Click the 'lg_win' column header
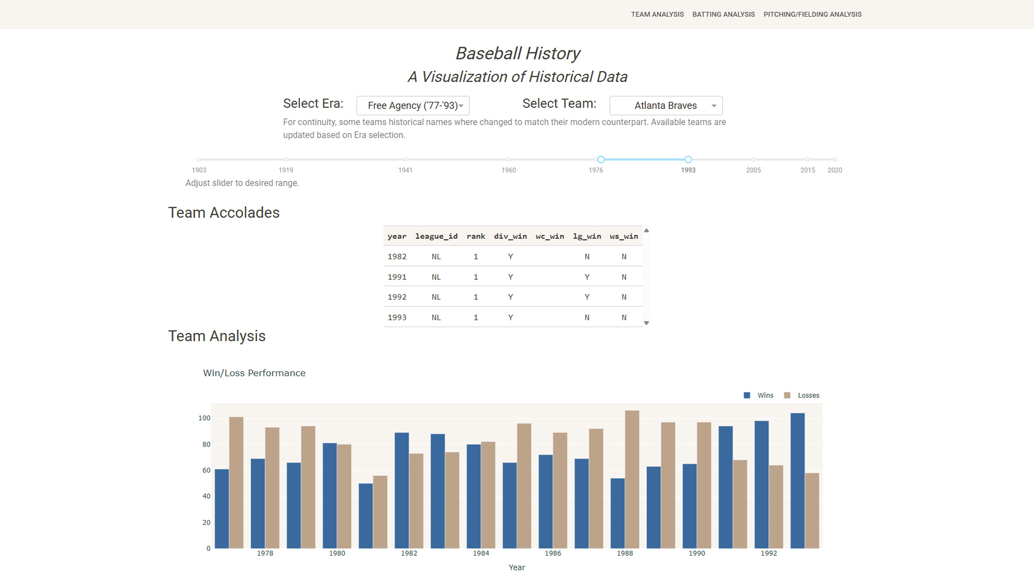Viewport: 1034px width, 582px height. pos(587,236)
